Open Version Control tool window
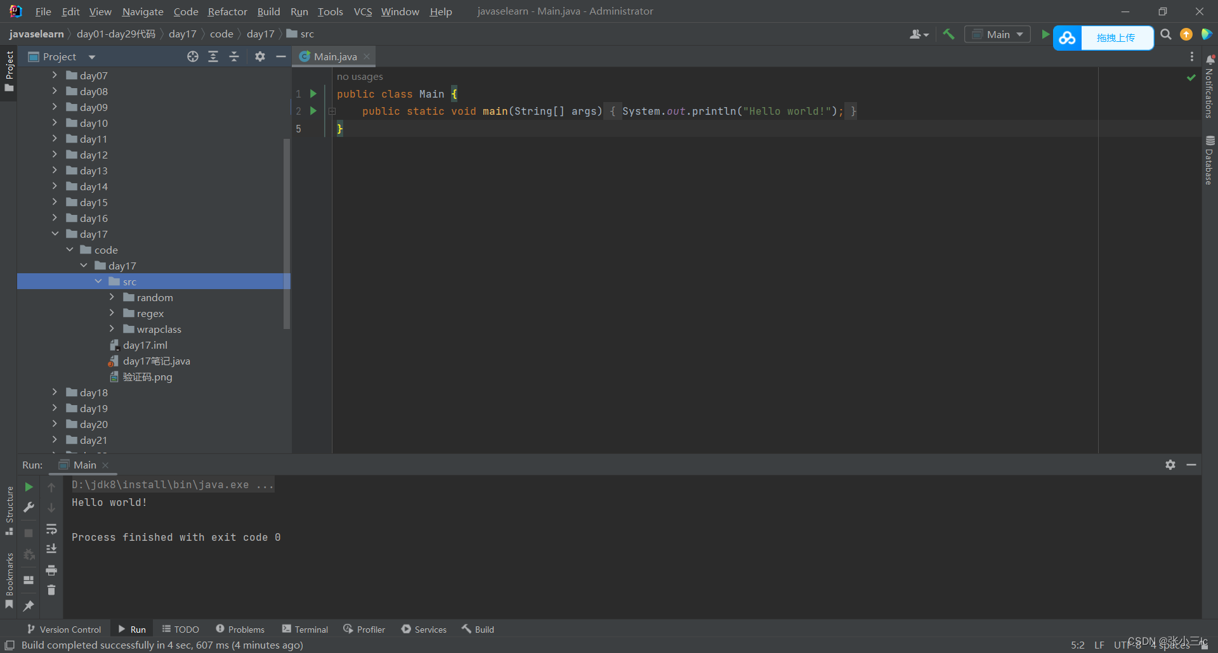This screenshot has height=653, width=1218. [64, 629]
